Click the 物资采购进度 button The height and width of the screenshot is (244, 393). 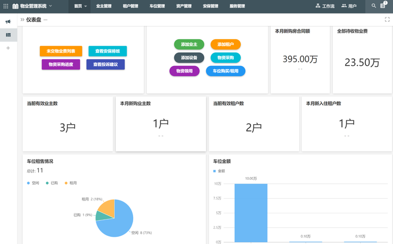61,64
